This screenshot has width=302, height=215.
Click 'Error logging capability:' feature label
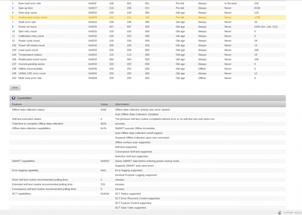[25, 170]
